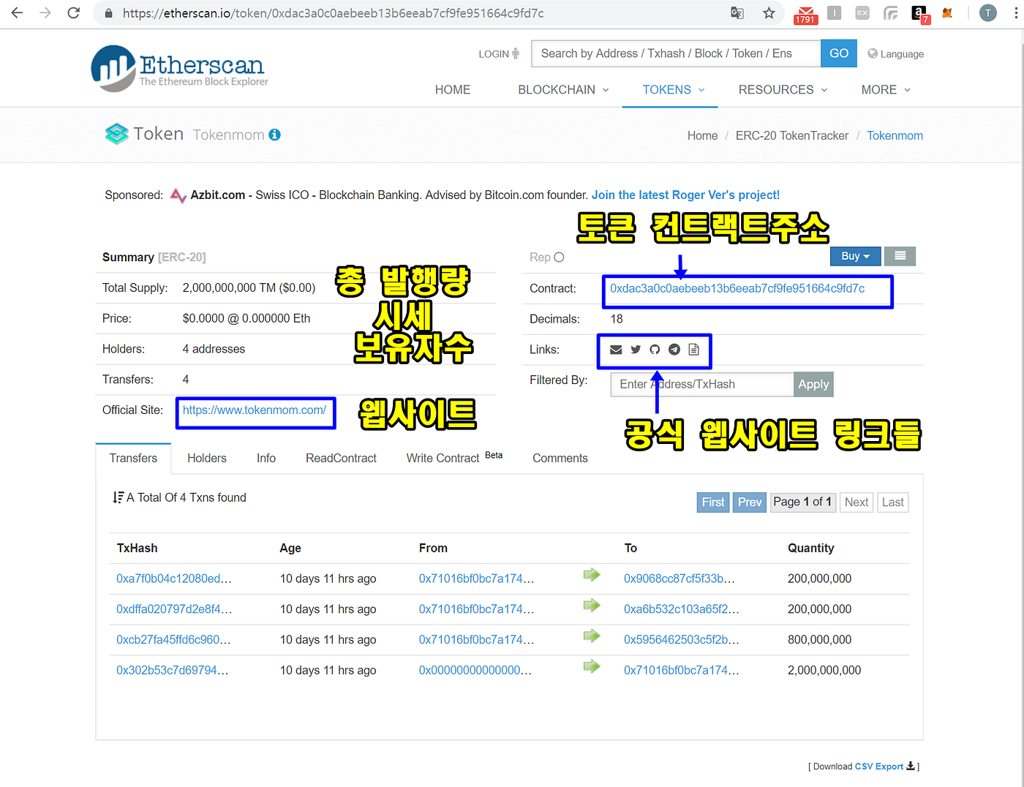1024x787 pixels.
Task: Open the ReadContract tab
Action: pyautogui.click(x=341, y=458)
